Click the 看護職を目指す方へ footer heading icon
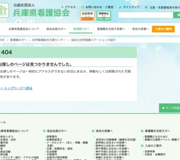Image resolution: width=180 pixels, height=160 pixels. click(142, 131)
